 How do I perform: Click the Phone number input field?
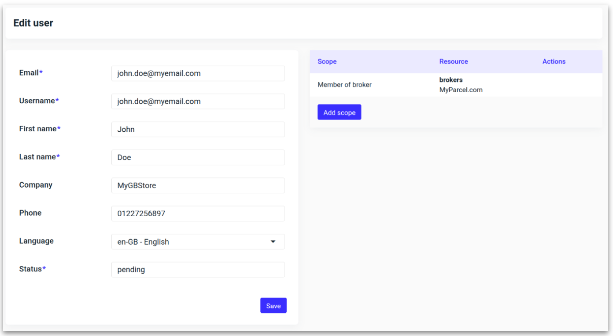point(198,213)
